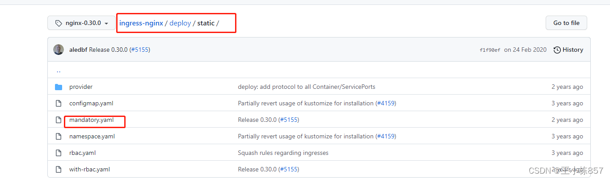Open the commit History link
610x179 pixels.
(x=568, y=50)
